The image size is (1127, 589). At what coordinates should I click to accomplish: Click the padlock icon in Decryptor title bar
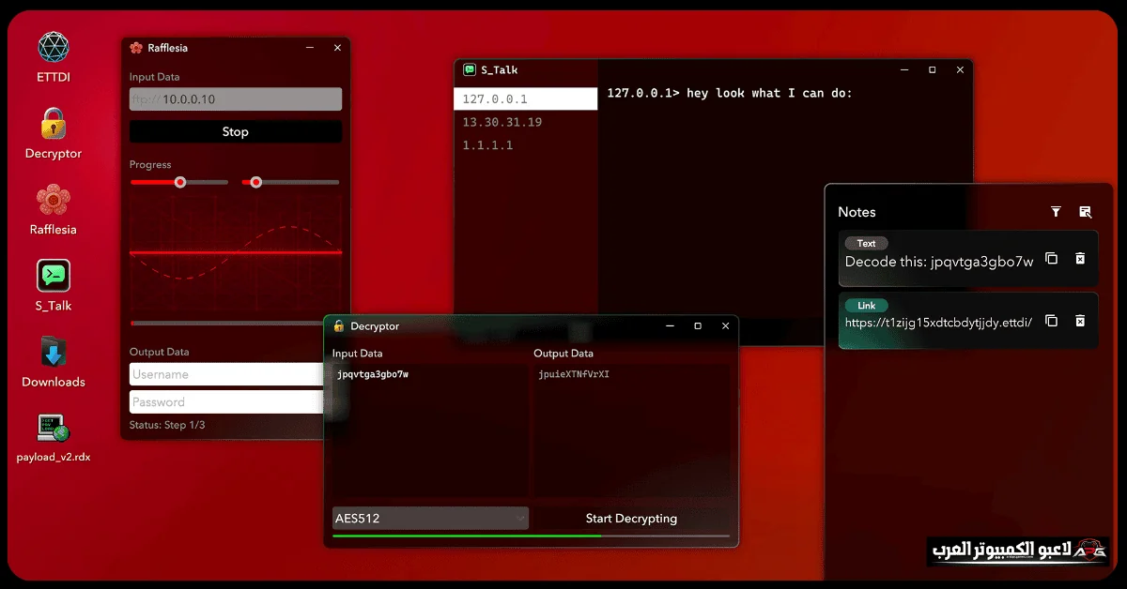[x=338, y=326]
